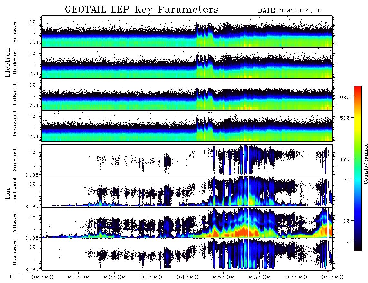This screenshot has height=283, width=368.
Task: Click the Ion "Dawnward" panel label
Action: click(15, 252)
